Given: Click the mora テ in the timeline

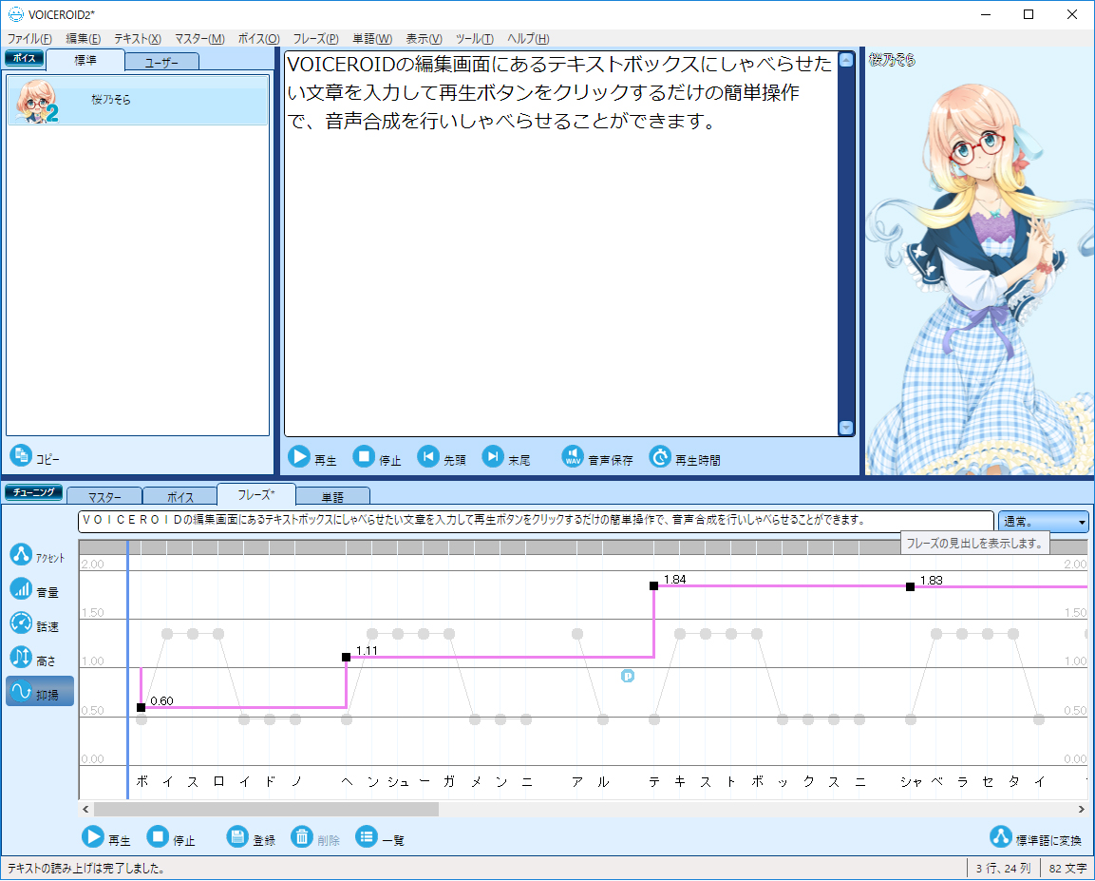Looking at the screenshot, I should point(654,782).
